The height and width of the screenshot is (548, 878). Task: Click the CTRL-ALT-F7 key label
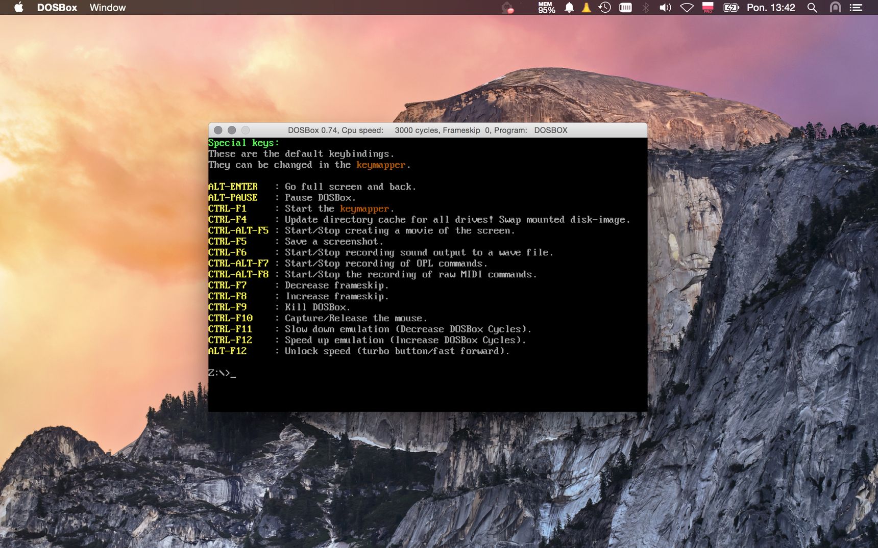coord(238,264)
